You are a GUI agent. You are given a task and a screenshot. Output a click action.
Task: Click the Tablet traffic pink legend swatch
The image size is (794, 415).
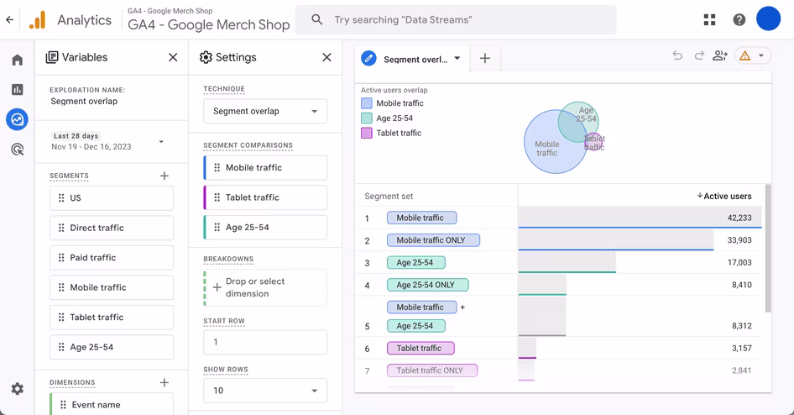pos(367,134)
